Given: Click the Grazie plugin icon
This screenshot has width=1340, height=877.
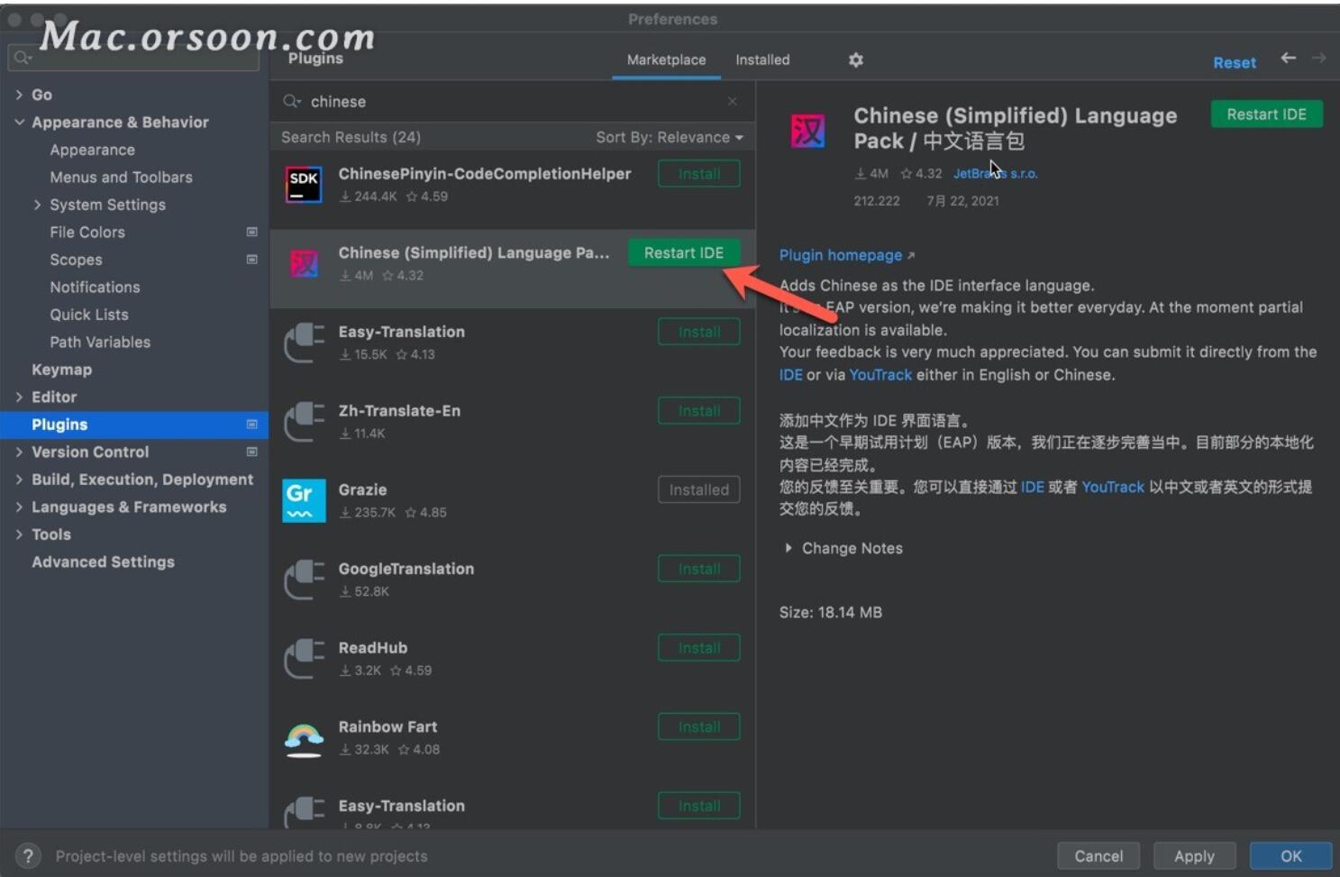Looking at the screenshot, I should pos(304,500).
